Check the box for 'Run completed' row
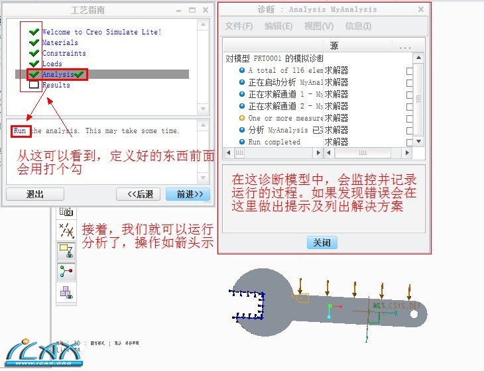The width and height of the screenshot is (484, 371). click(x=409, y=142)
